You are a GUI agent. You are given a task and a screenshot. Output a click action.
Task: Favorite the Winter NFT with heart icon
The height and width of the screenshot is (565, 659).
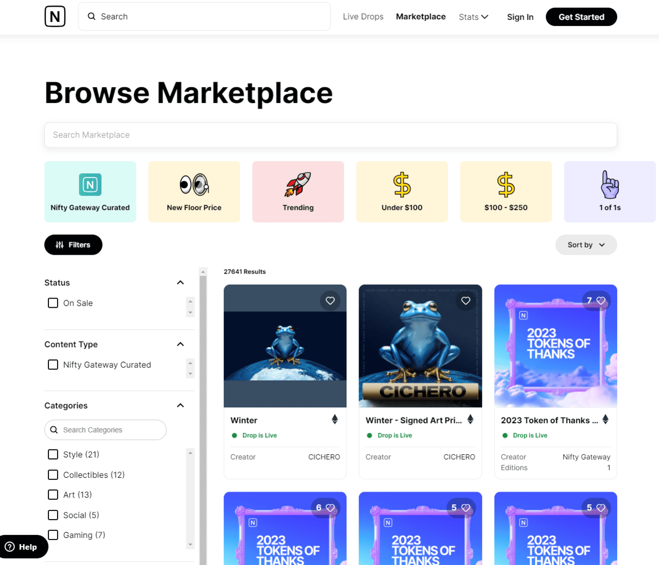tap(330, 301)
